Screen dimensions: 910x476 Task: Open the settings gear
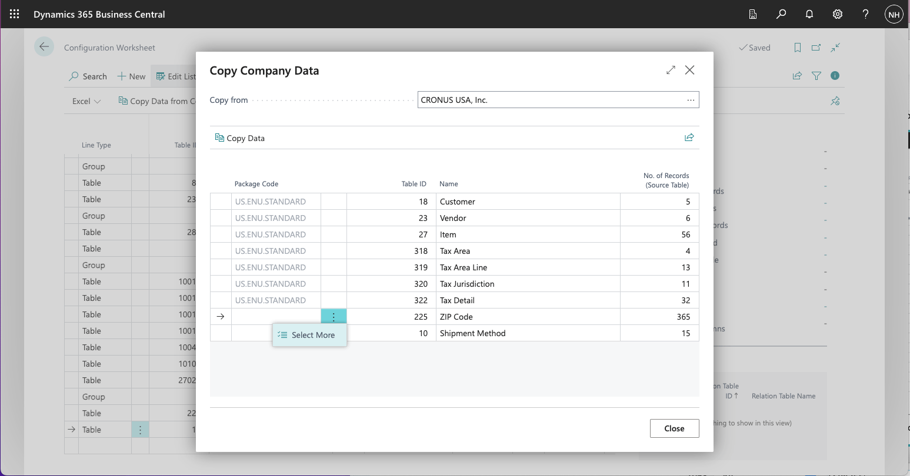[838, 14]
